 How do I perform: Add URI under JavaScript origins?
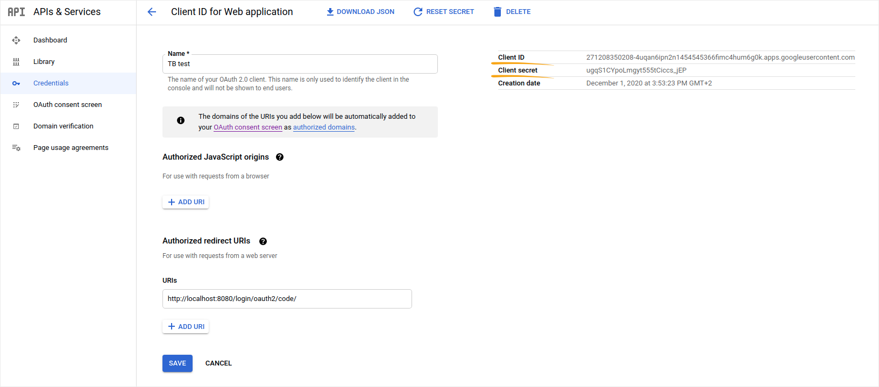pyautogui.click(x=186, y=202)
